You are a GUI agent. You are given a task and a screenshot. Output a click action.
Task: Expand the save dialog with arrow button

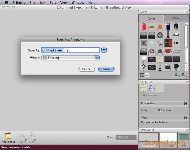pos(104,50)
